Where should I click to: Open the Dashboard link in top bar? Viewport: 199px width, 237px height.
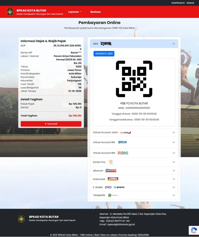tap(178, 3)
